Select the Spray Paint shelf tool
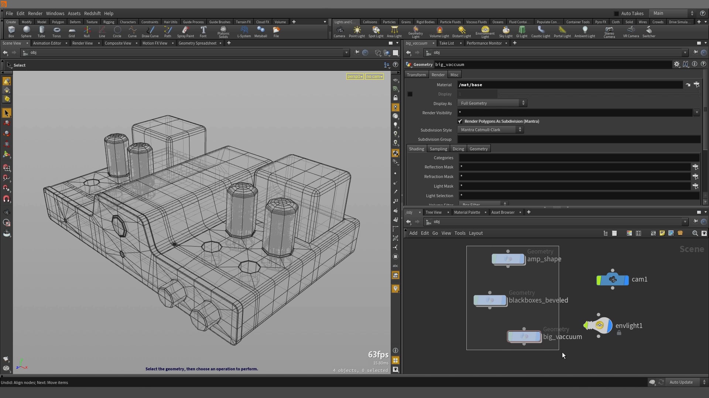Image resolution: width=709 pixels, height=398 pixels. coord(186,32)
